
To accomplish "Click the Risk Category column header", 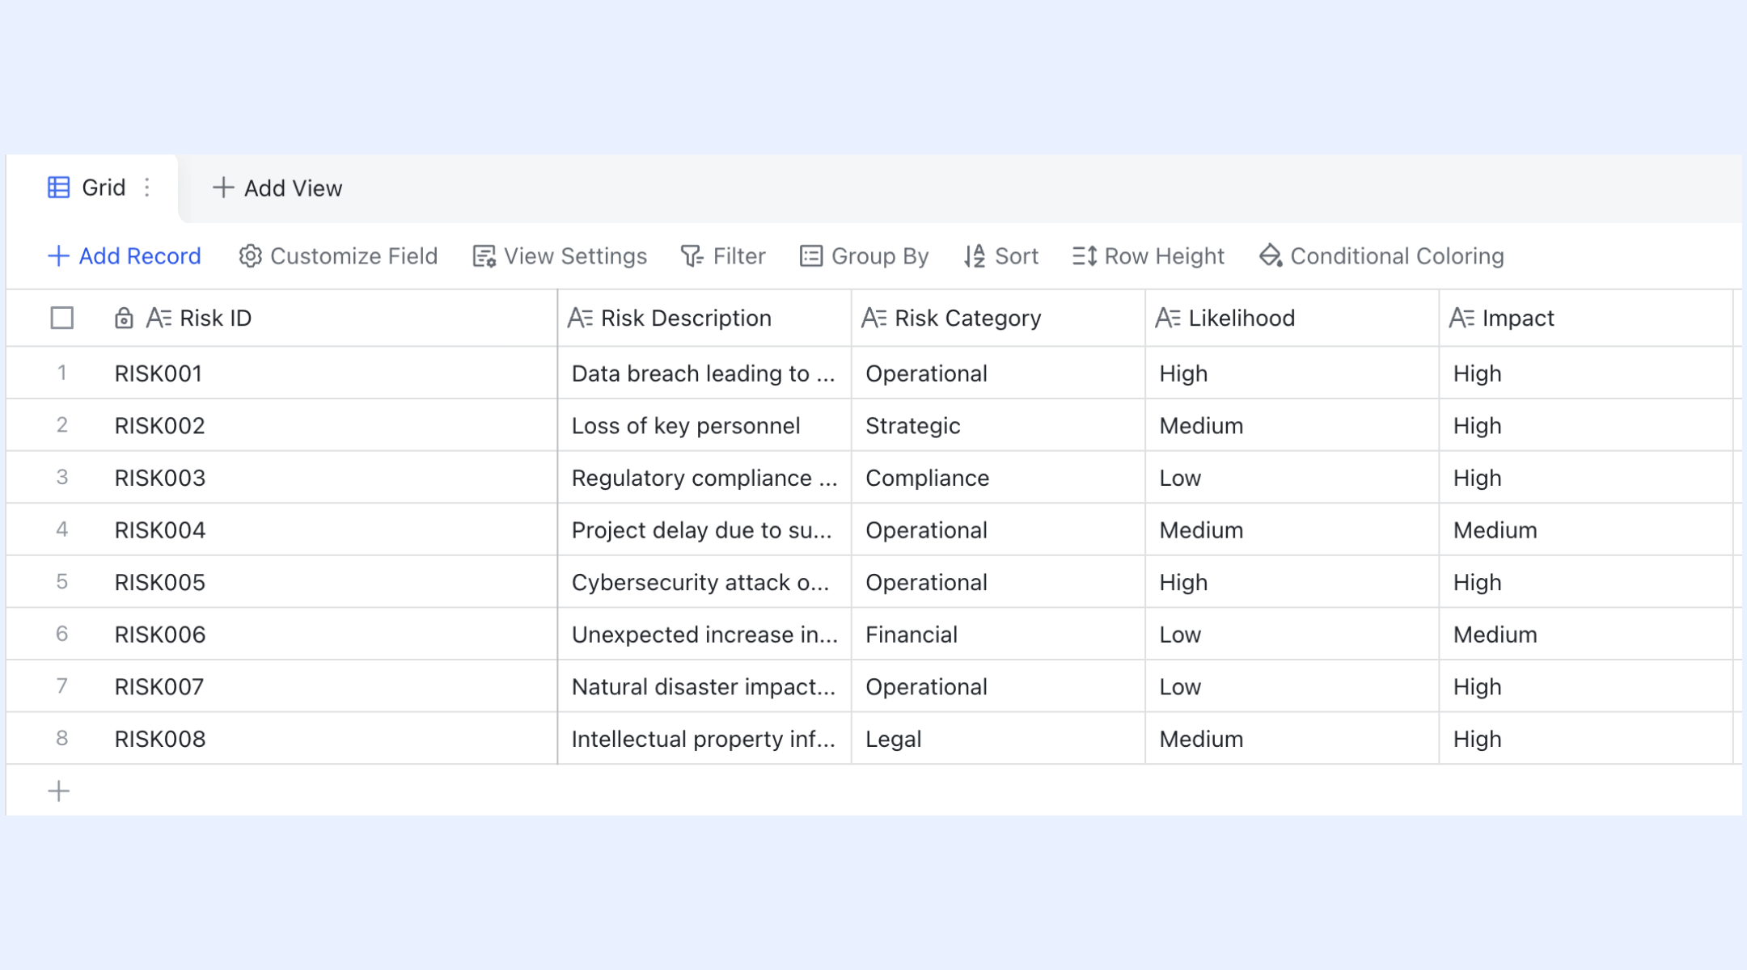I will [x=998, y=318].
